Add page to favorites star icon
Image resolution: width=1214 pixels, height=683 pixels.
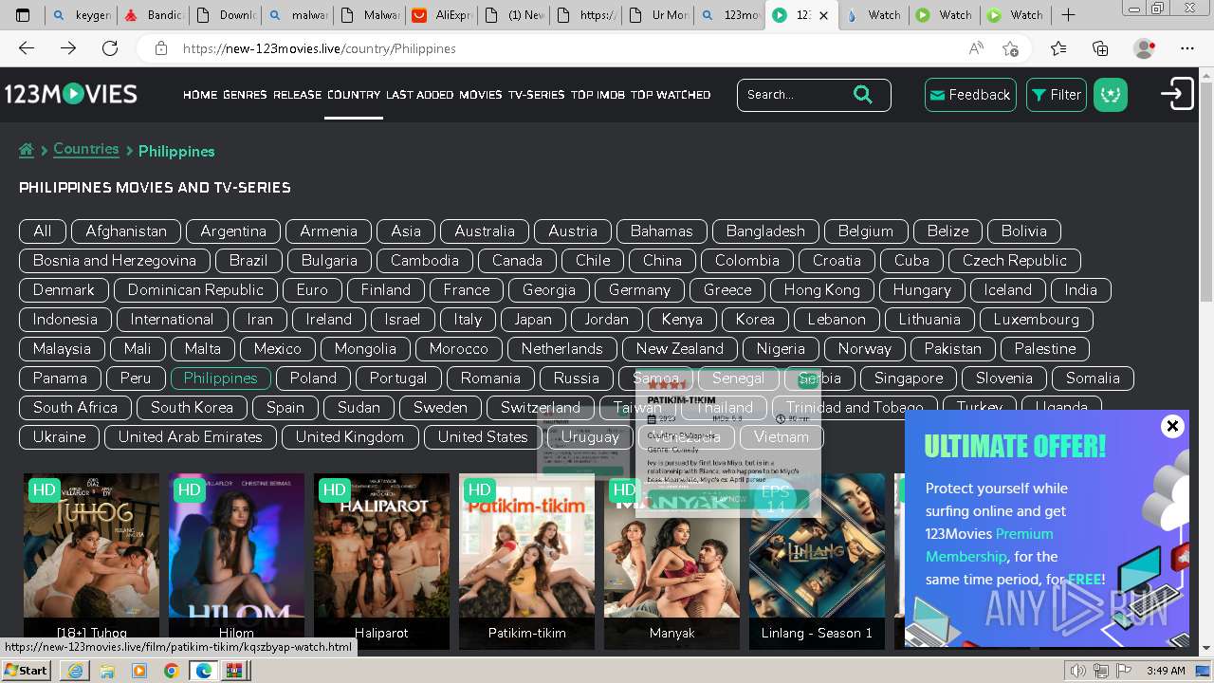[x=1010, y=48]
